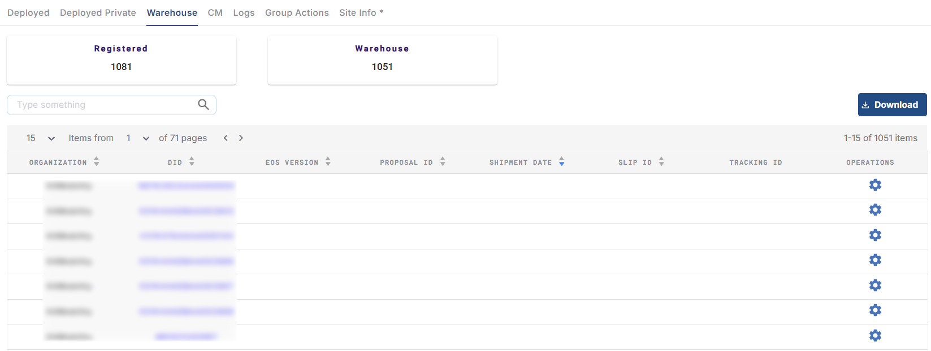The width and height of the screenshot is (931, 351).
Task: Sort by Slip ID column
Action: click(x=661, y=162)
